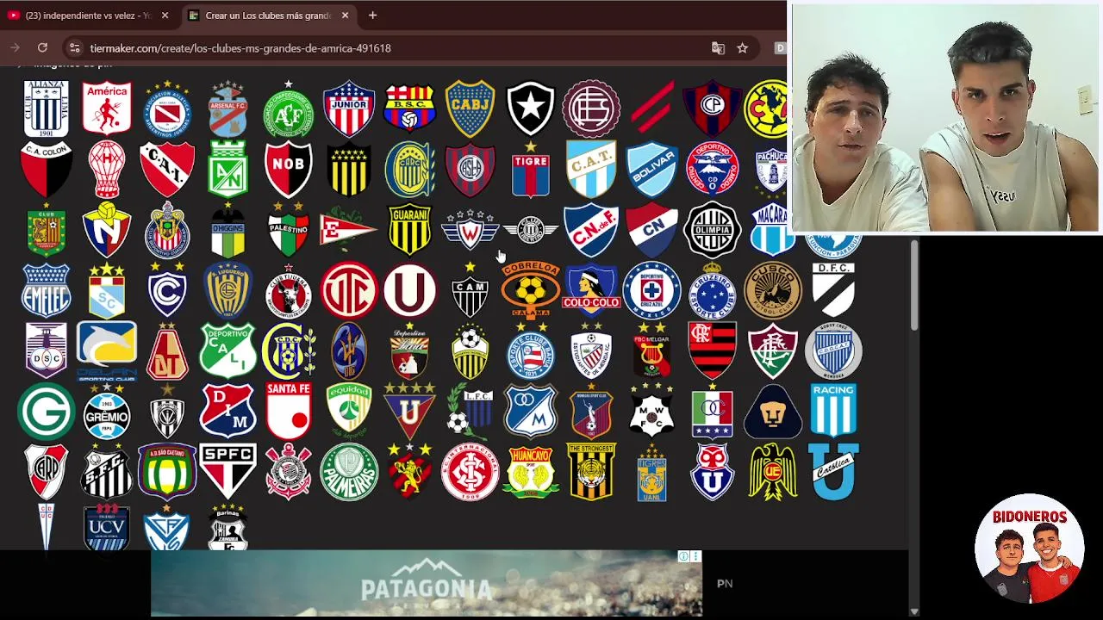Select the O'Higgins crest
Image resolution: width=1103 pixels, height=620 pixels.
[x=228, y=230]
